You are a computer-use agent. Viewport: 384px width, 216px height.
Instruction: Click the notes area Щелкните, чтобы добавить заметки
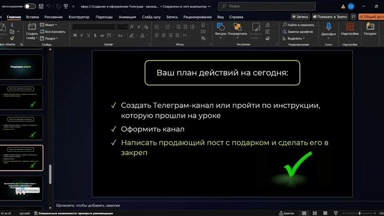coord(88,205)
